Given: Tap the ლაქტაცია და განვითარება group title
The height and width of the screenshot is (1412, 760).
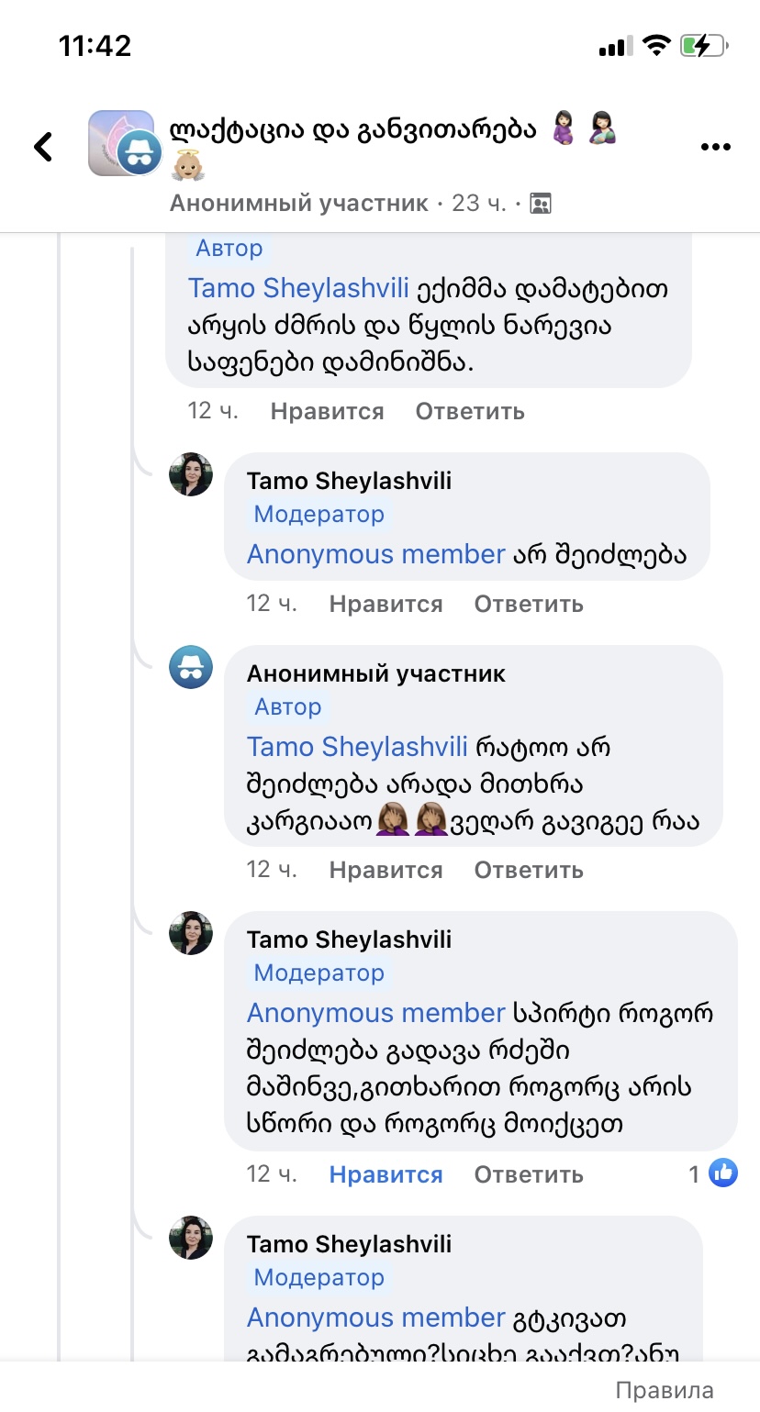Looking at the screenshot, I should pos(352,129).
